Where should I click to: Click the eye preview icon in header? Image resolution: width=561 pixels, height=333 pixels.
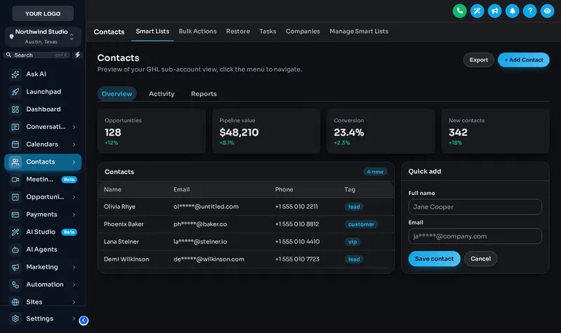point(547,11)
